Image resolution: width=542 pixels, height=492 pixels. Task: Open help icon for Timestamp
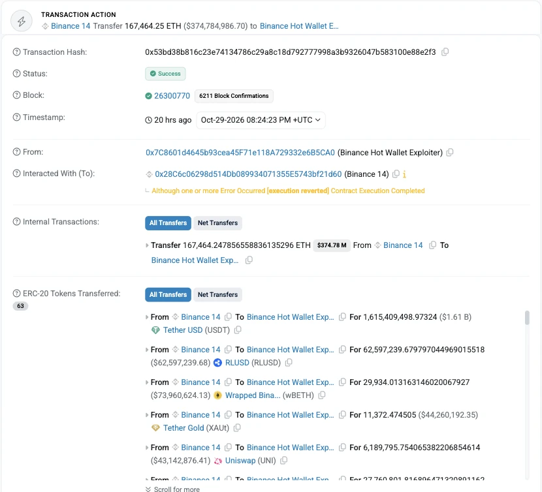pyautogui.click(x=16, y=117)
